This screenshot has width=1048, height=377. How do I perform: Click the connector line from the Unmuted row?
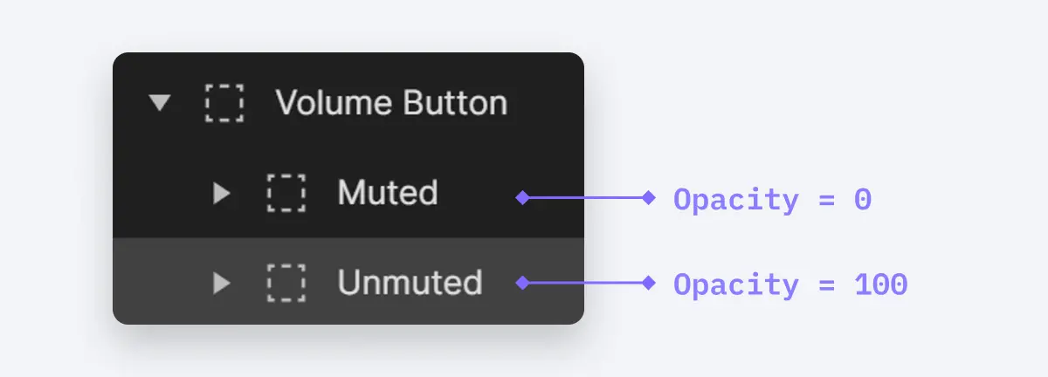585,283
